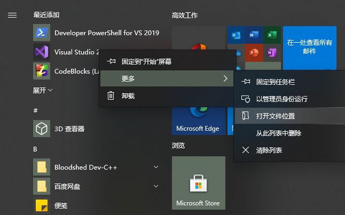This screenshot has height=215, width=345.
Task: Click the 高效工作 group heading
Action: (185, 15)
